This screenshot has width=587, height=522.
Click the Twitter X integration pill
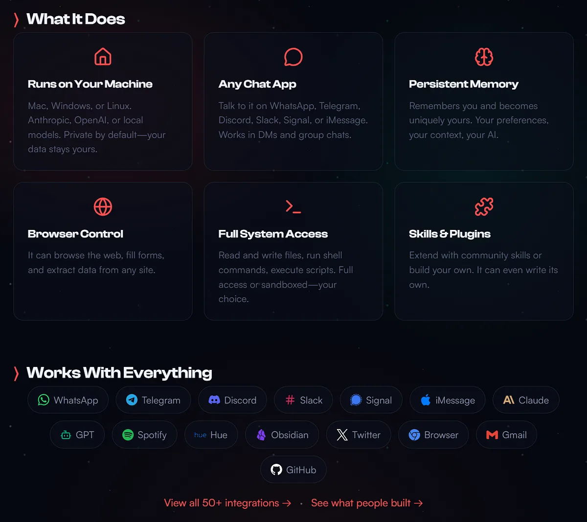click(359, 435)
